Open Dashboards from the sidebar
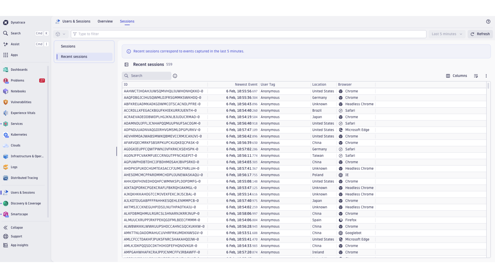This screenshot has height=278, width=495. (x=19, y=69)
